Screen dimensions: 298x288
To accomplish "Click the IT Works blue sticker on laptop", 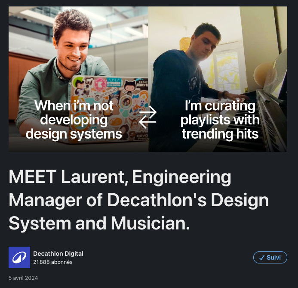I will pos(114,82).
